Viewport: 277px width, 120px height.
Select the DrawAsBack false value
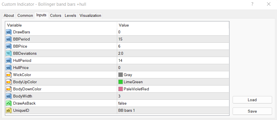point(122,103)
